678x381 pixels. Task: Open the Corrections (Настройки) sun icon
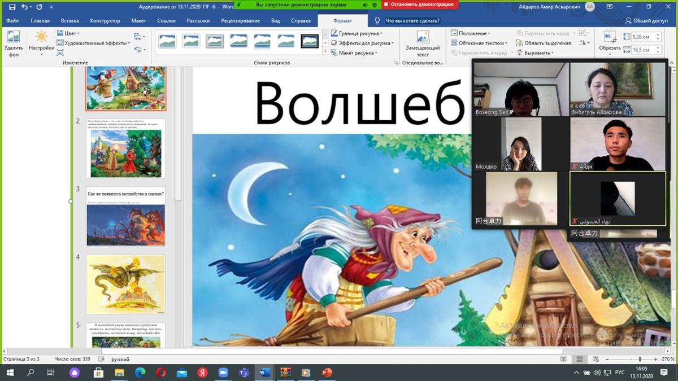pyautogui.click(x=41, y=38)
